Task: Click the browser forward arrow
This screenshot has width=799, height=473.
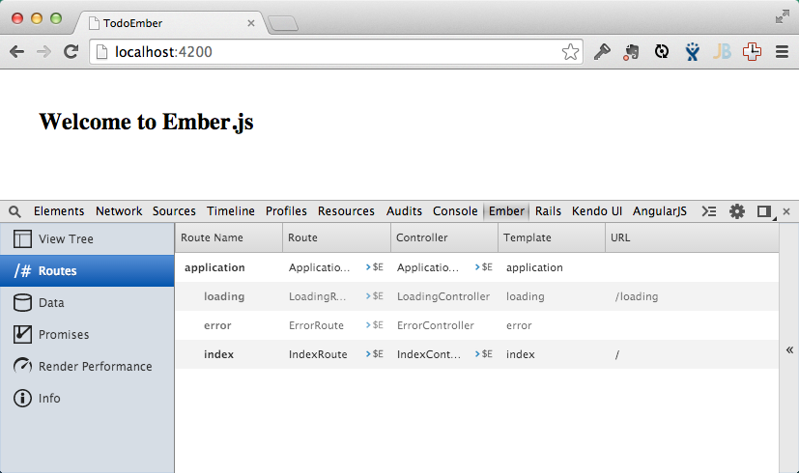Action: (43, 51)
